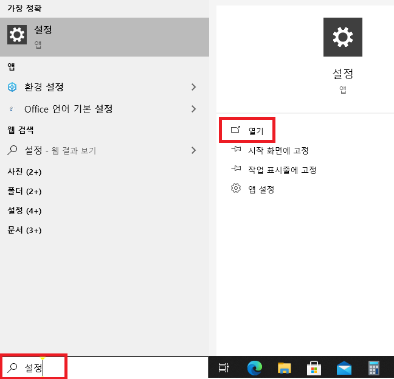The width and height of the screenshot is (394, 379).
Task: Launch Microsoft Edge from taskbar
Action: pos(255,367)
